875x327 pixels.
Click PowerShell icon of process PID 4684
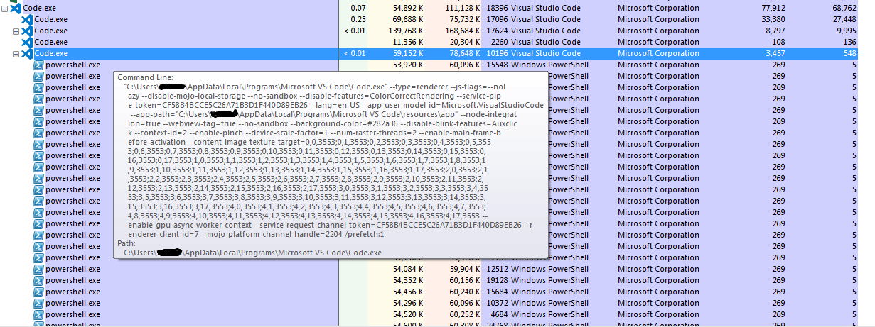38,314
